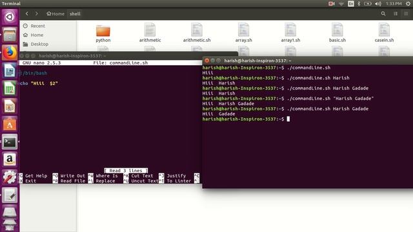Open Wi-Fi network menu
This screenshot has height=232, width=413.
(x=341, y=3)
